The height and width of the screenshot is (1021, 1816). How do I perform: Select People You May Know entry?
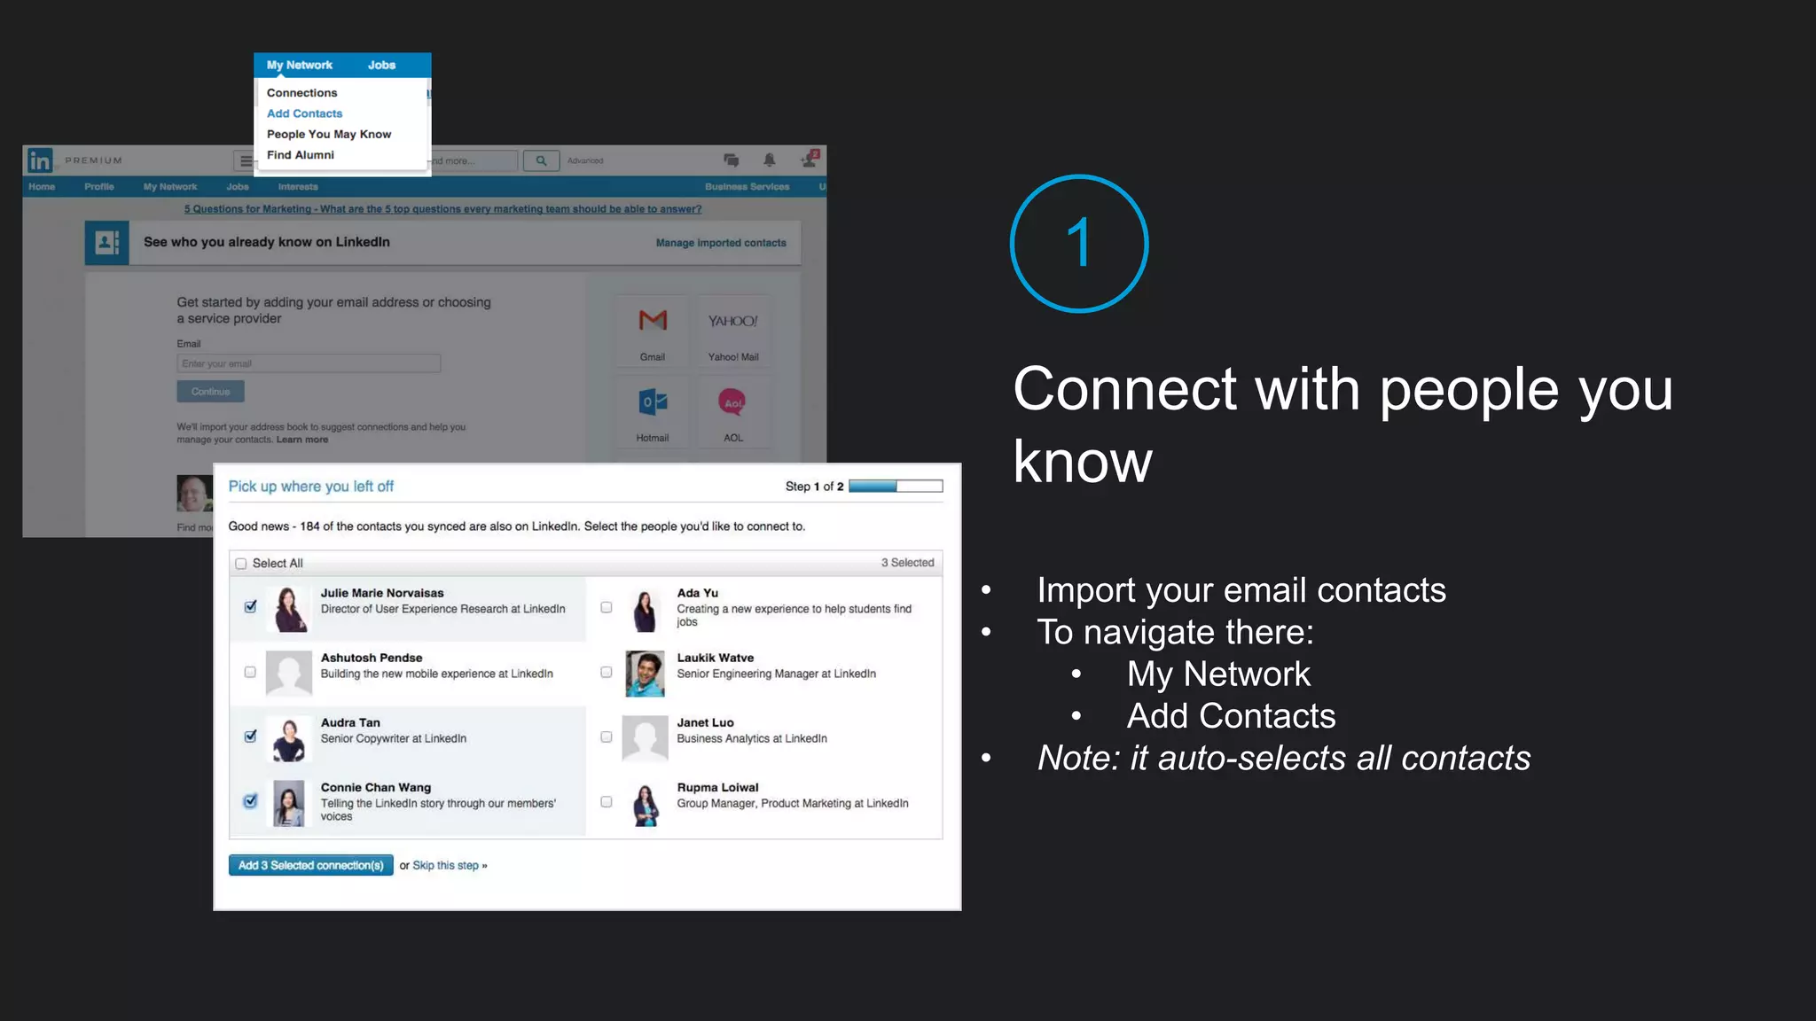coord(329,134)
